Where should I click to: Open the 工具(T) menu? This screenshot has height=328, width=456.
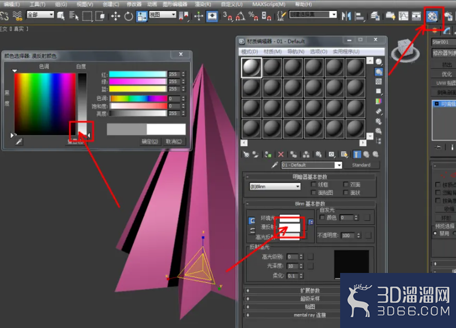(37, 5)
